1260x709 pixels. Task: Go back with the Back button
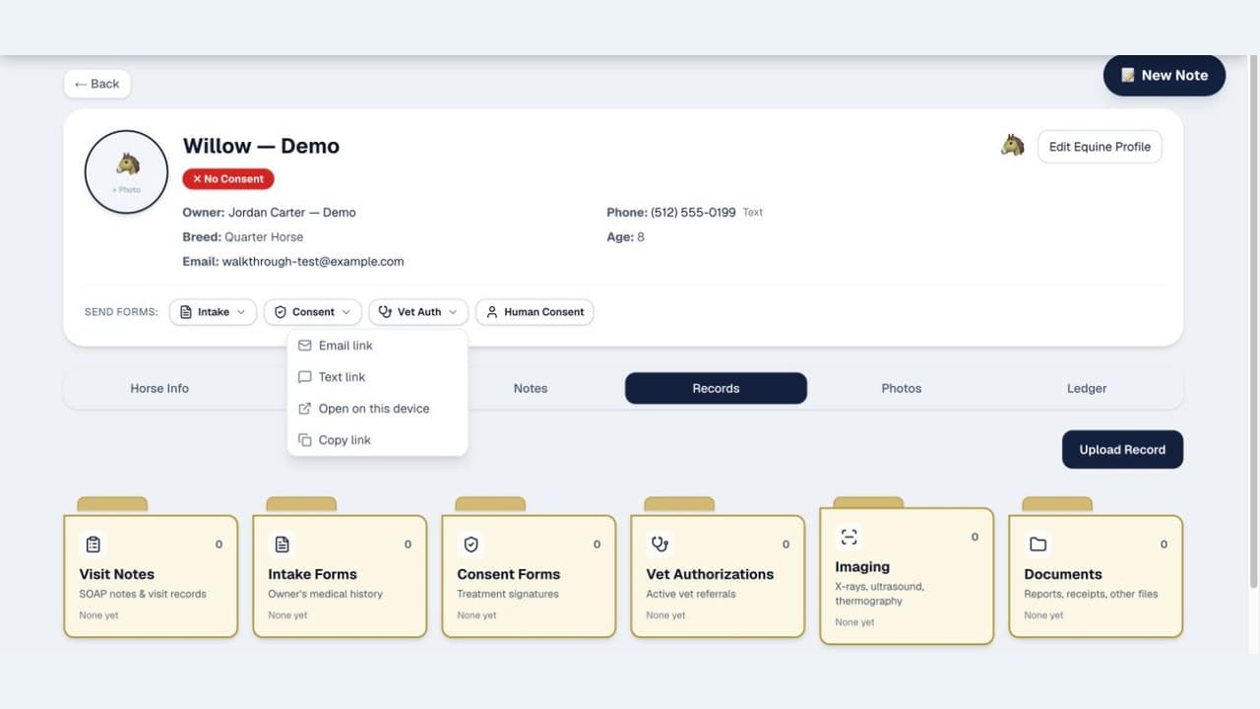coord(96,84)
